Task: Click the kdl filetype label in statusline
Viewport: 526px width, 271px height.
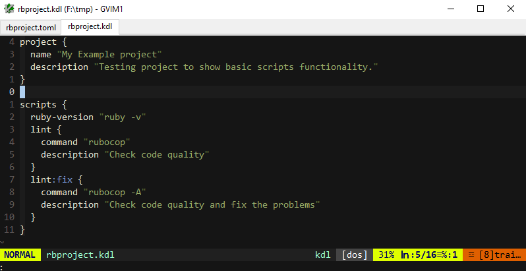Action: pos(322,255)
